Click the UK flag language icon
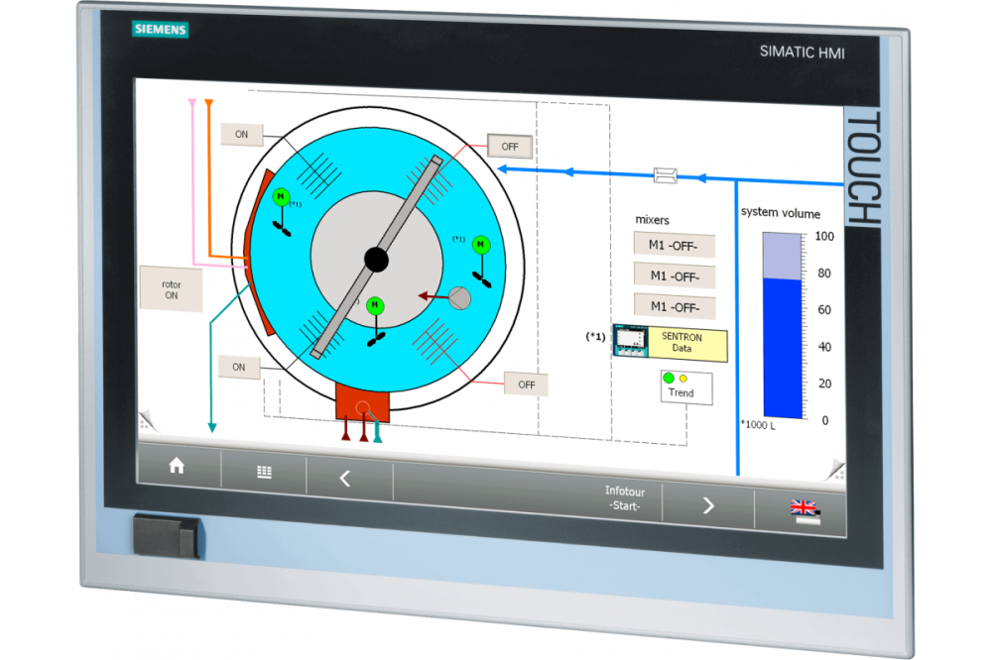The height and width of the screenshot is (660, 992). (x=804, y=510)
